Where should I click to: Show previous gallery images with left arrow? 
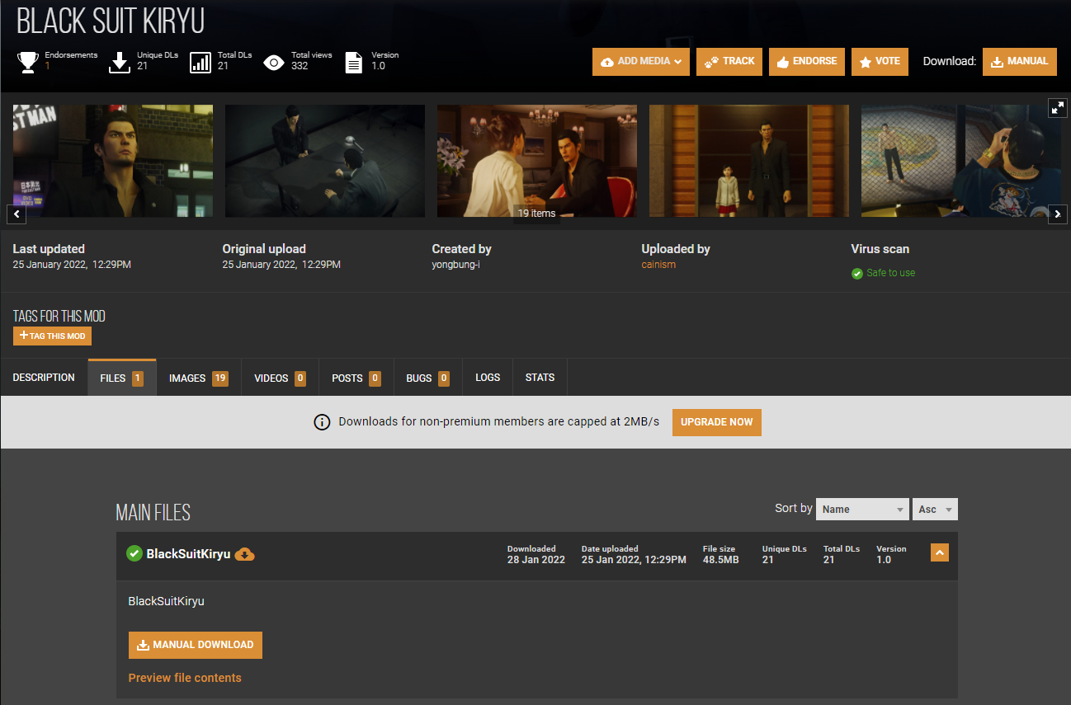click(x=17, y=214)
